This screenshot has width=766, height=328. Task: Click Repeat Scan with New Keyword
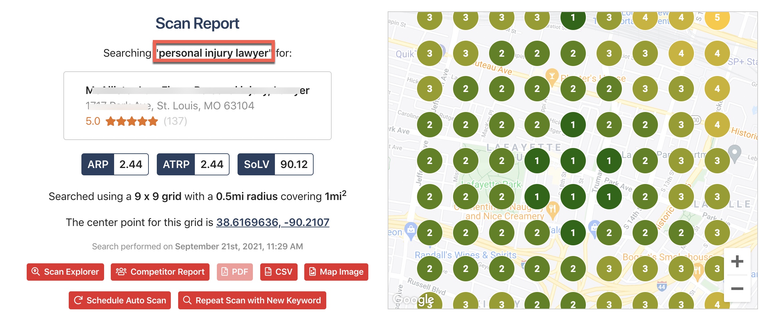(252, 300)
